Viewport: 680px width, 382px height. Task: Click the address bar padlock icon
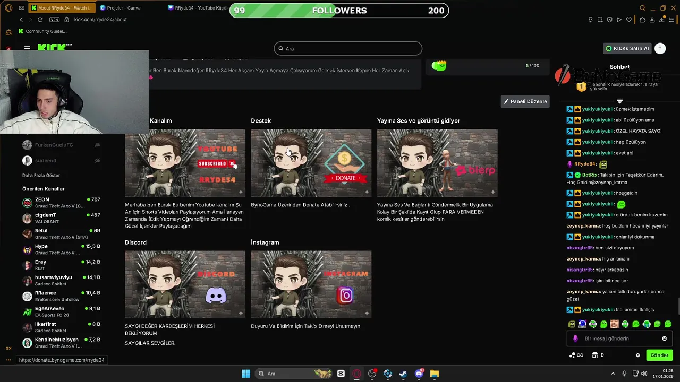[67, 20]
